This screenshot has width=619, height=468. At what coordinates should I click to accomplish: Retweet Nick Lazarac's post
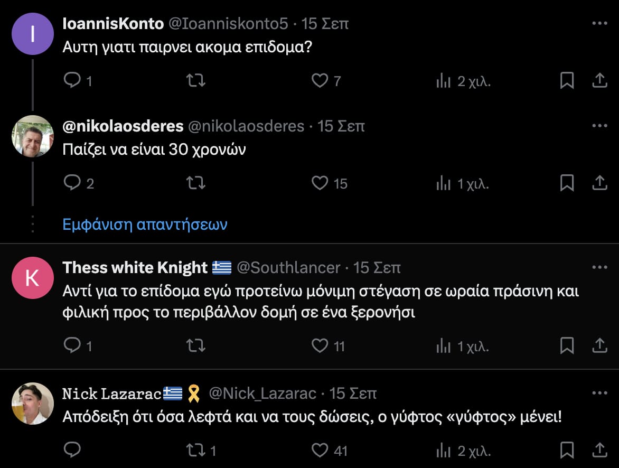(x=196, y=451)
